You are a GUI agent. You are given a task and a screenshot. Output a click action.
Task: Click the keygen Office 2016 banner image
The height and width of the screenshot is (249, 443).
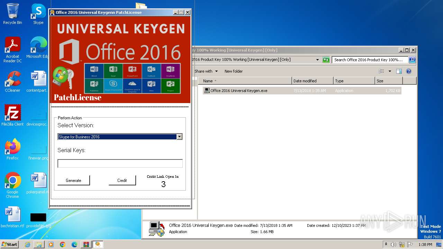click(120, 59)
